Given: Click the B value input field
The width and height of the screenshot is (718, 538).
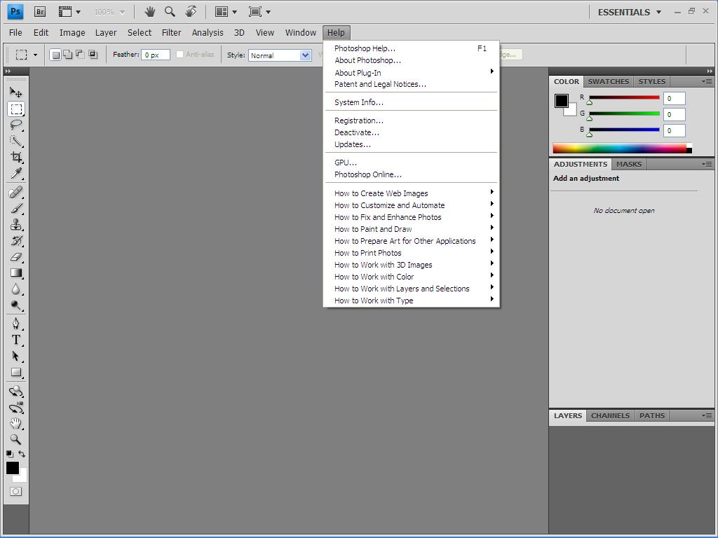Looking at the screenshot, I should point(674,130).
